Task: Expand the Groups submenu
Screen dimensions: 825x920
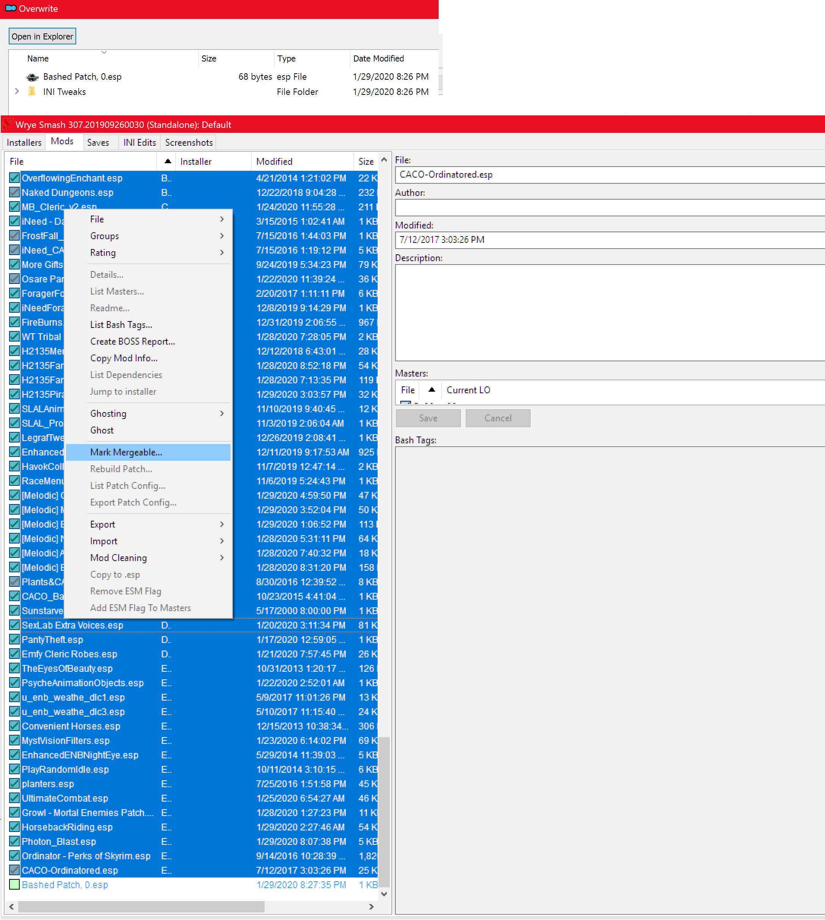Action: (x=148, y=236)
